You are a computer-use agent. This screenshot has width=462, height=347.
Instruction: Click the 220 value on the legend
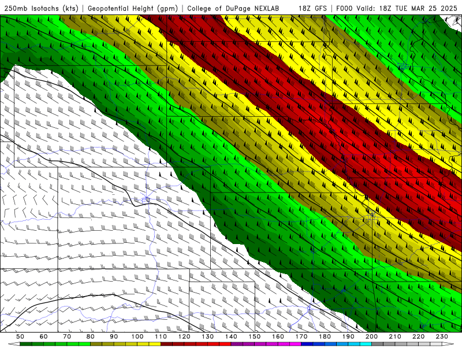(419, 337)
